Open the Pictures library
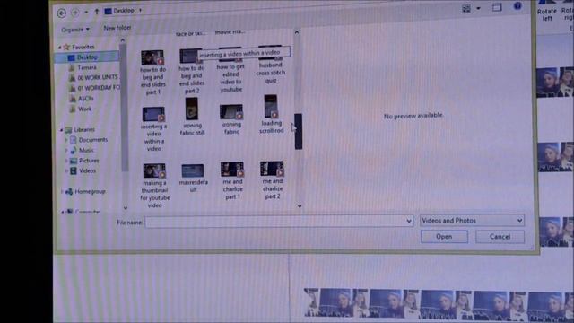Screen dimensions: 574x323 (89, 161)
